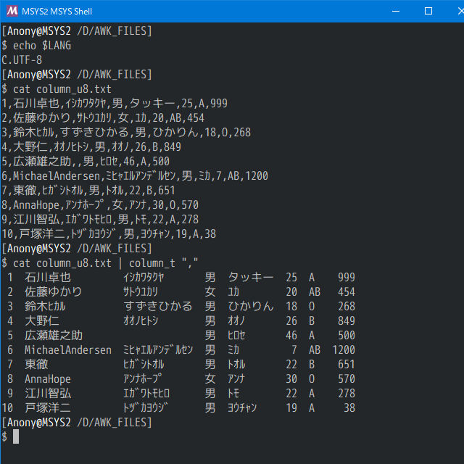Click the 'C.UTF-8' output line
464x464 pixels.
22,59
